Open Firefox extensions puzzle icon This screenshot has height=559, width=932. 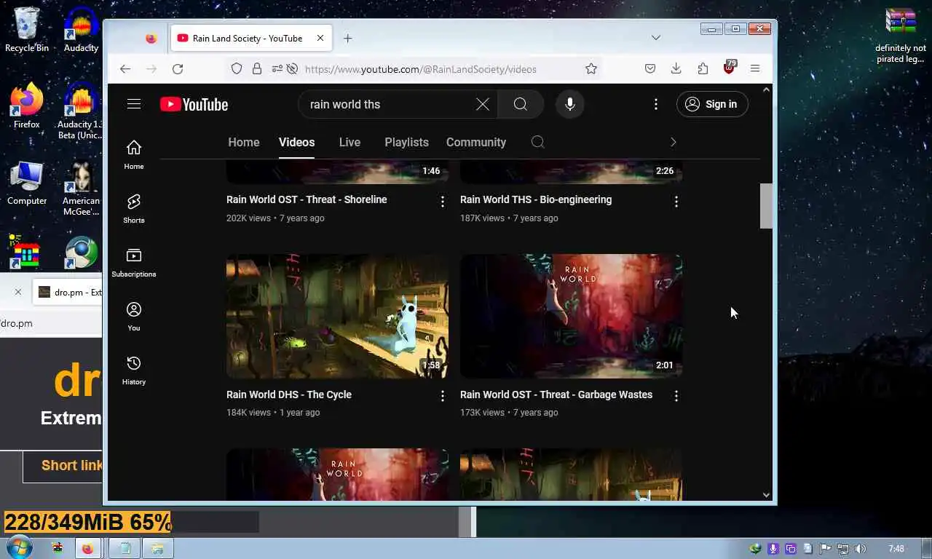(703, 68)
